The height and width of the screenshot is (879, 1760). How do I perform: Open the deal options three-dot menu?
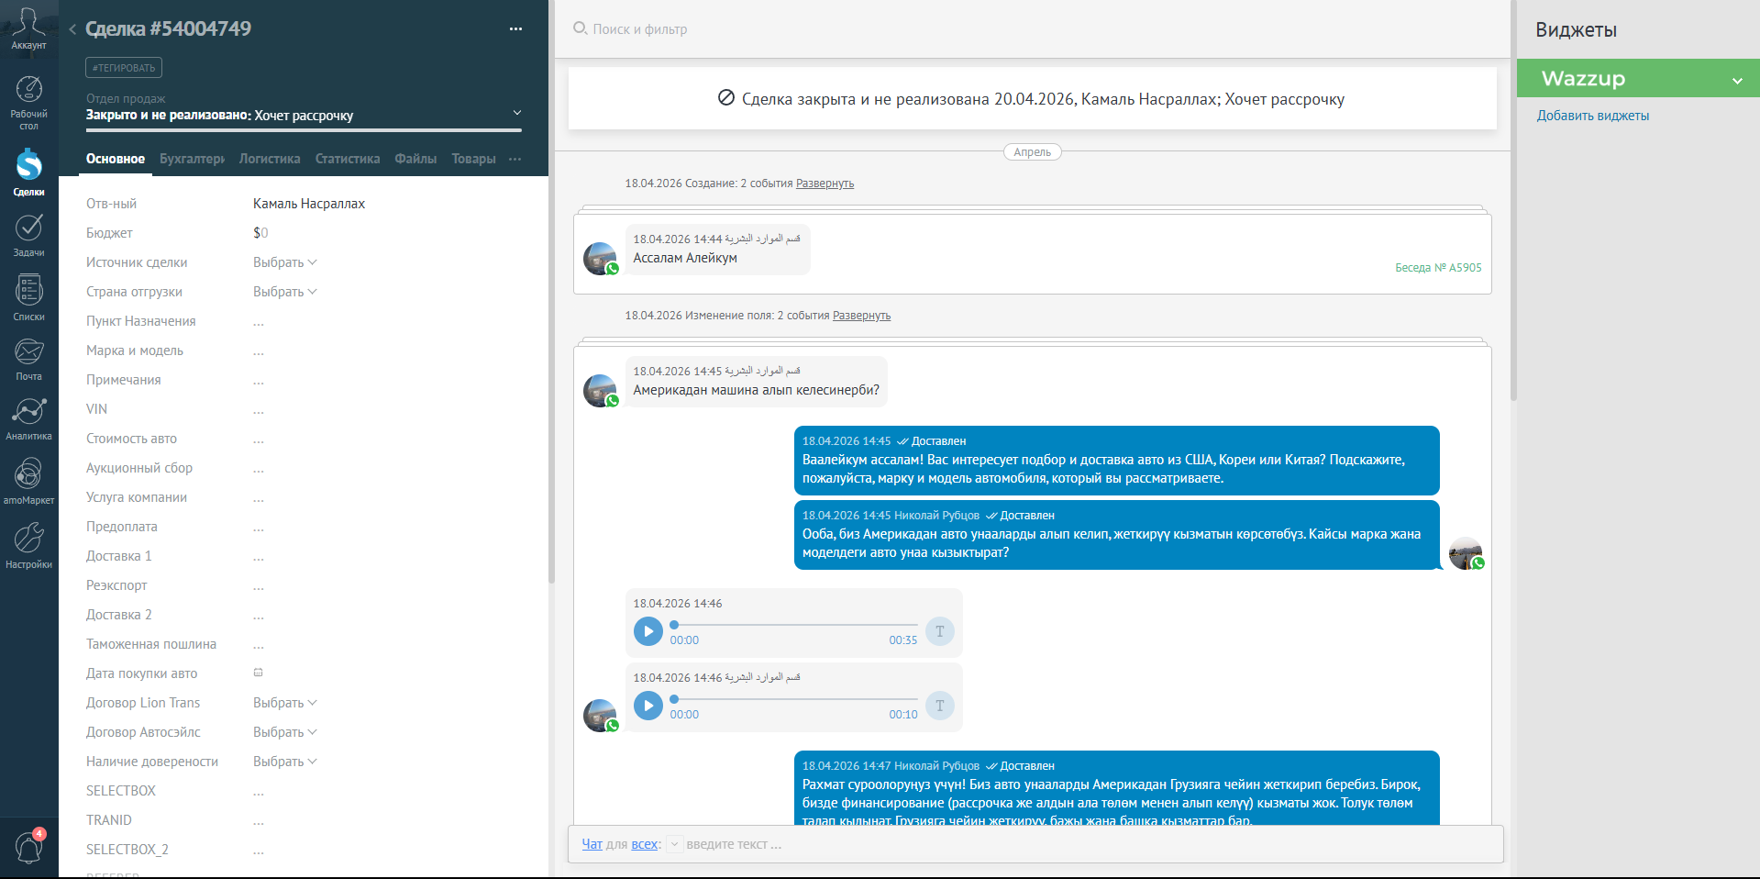point(515,29)
